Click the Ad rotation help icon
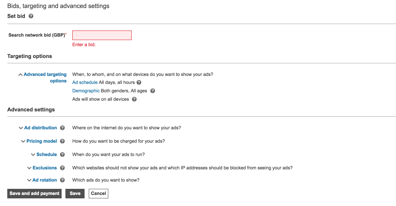This screenshot has width=396, height=206. tap(62, 180)
